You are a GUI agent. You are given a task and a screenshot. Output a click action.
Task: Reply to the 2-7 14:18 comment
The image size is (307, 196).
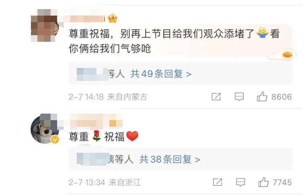click(239, 97)
